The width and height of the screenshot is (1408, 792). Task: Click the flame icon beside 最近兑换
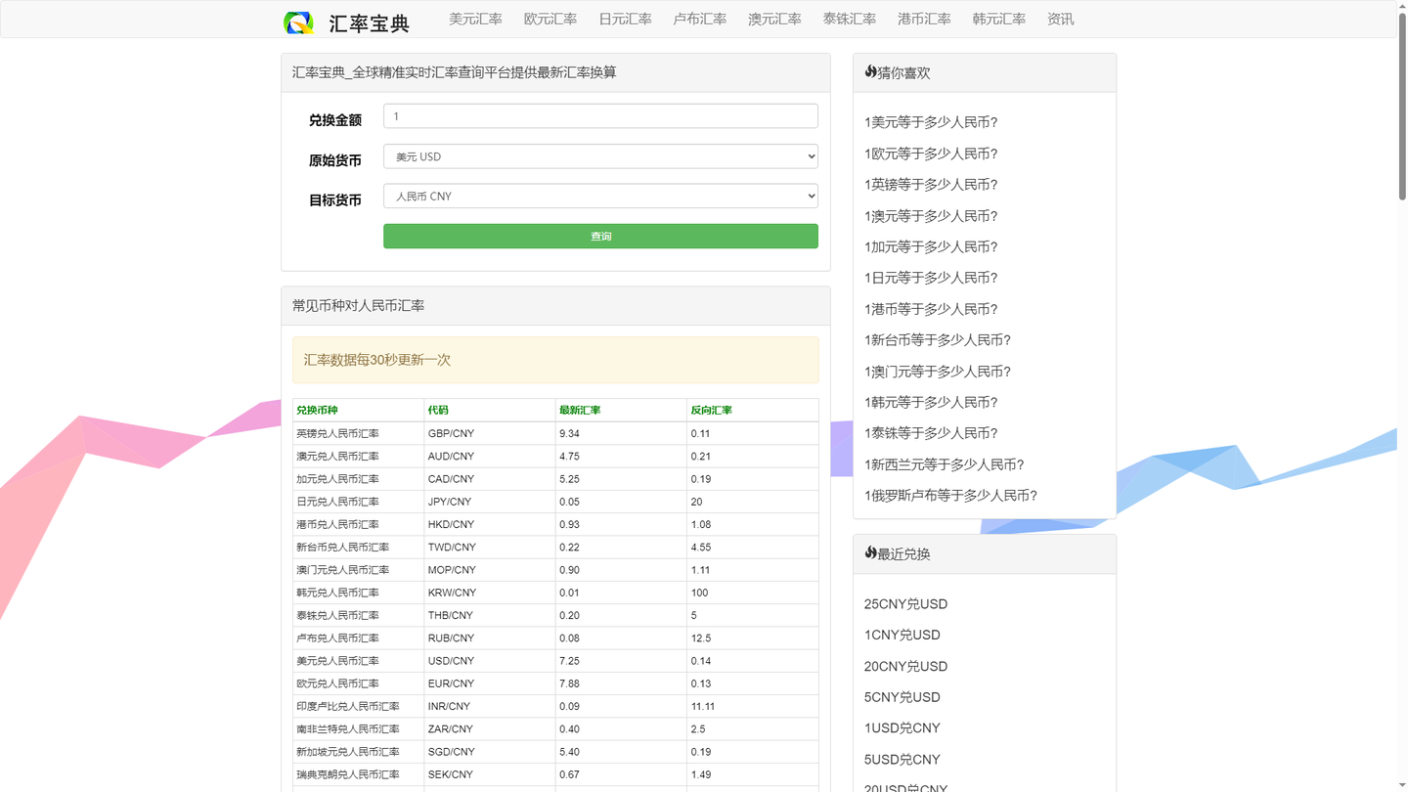tap(870, 552)
